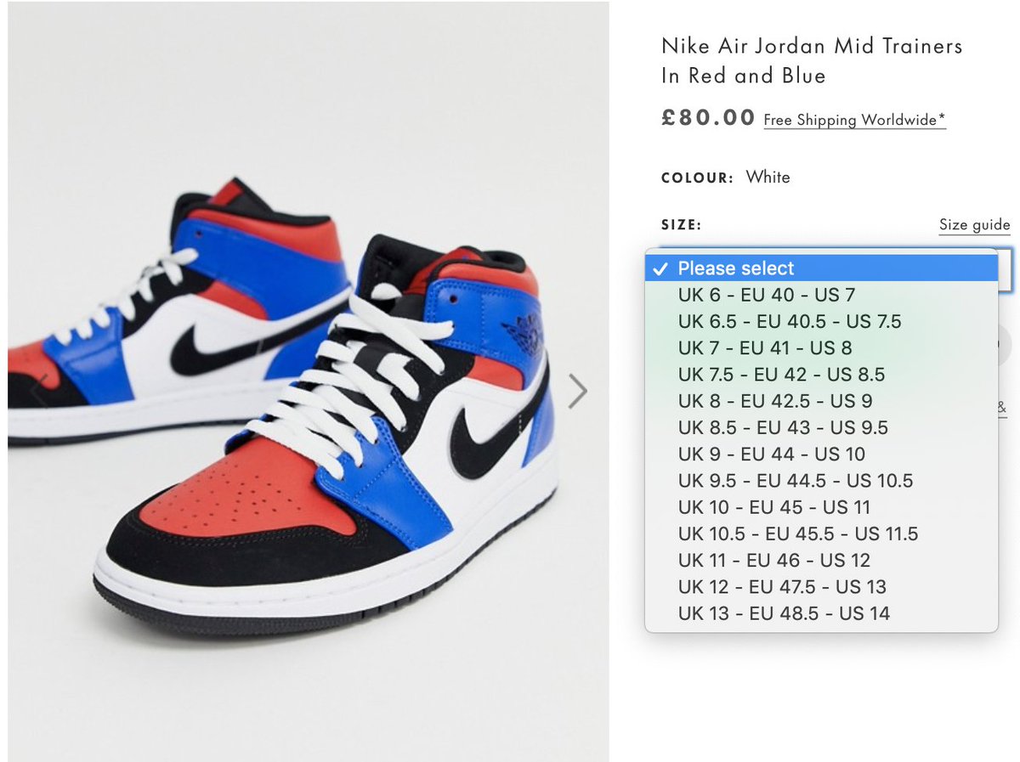Select size UK 7.5 - EU 42

(x=821, y=375)
